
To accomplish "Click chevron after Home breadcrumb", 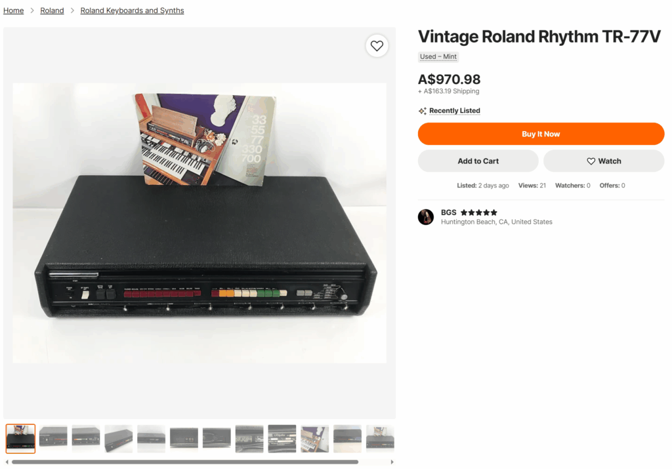I will click(32, 10).
